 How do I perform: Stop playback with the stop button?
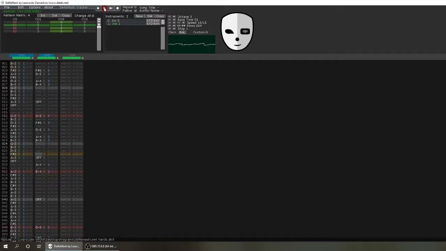pos(98,8)
